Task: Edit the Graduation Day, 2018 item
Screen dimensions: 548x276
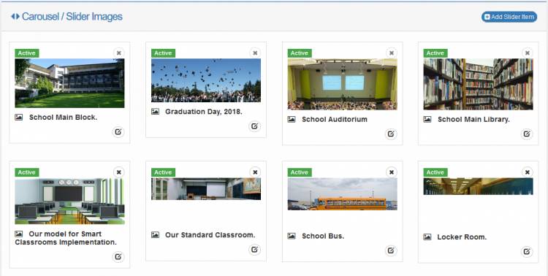Action: 254,126
